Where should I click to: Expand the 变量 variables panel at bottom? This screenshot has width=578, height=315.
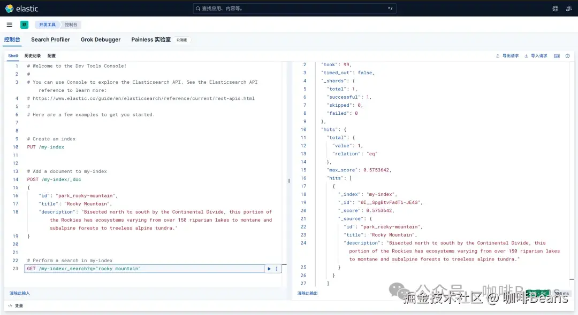16,306
